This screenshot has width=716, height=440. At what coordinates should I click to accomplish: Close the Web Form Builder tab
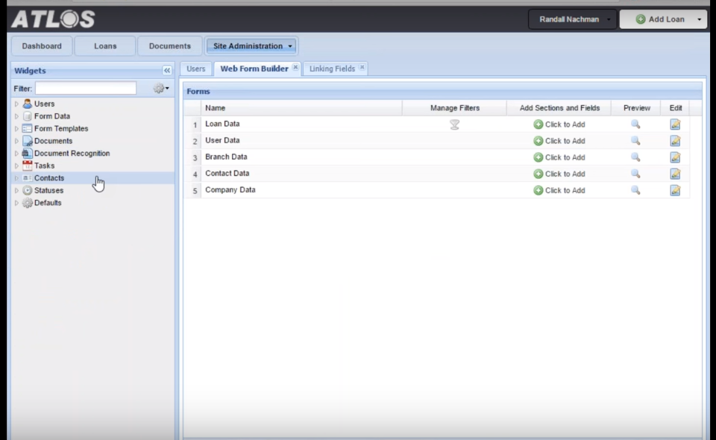(295, 68)
